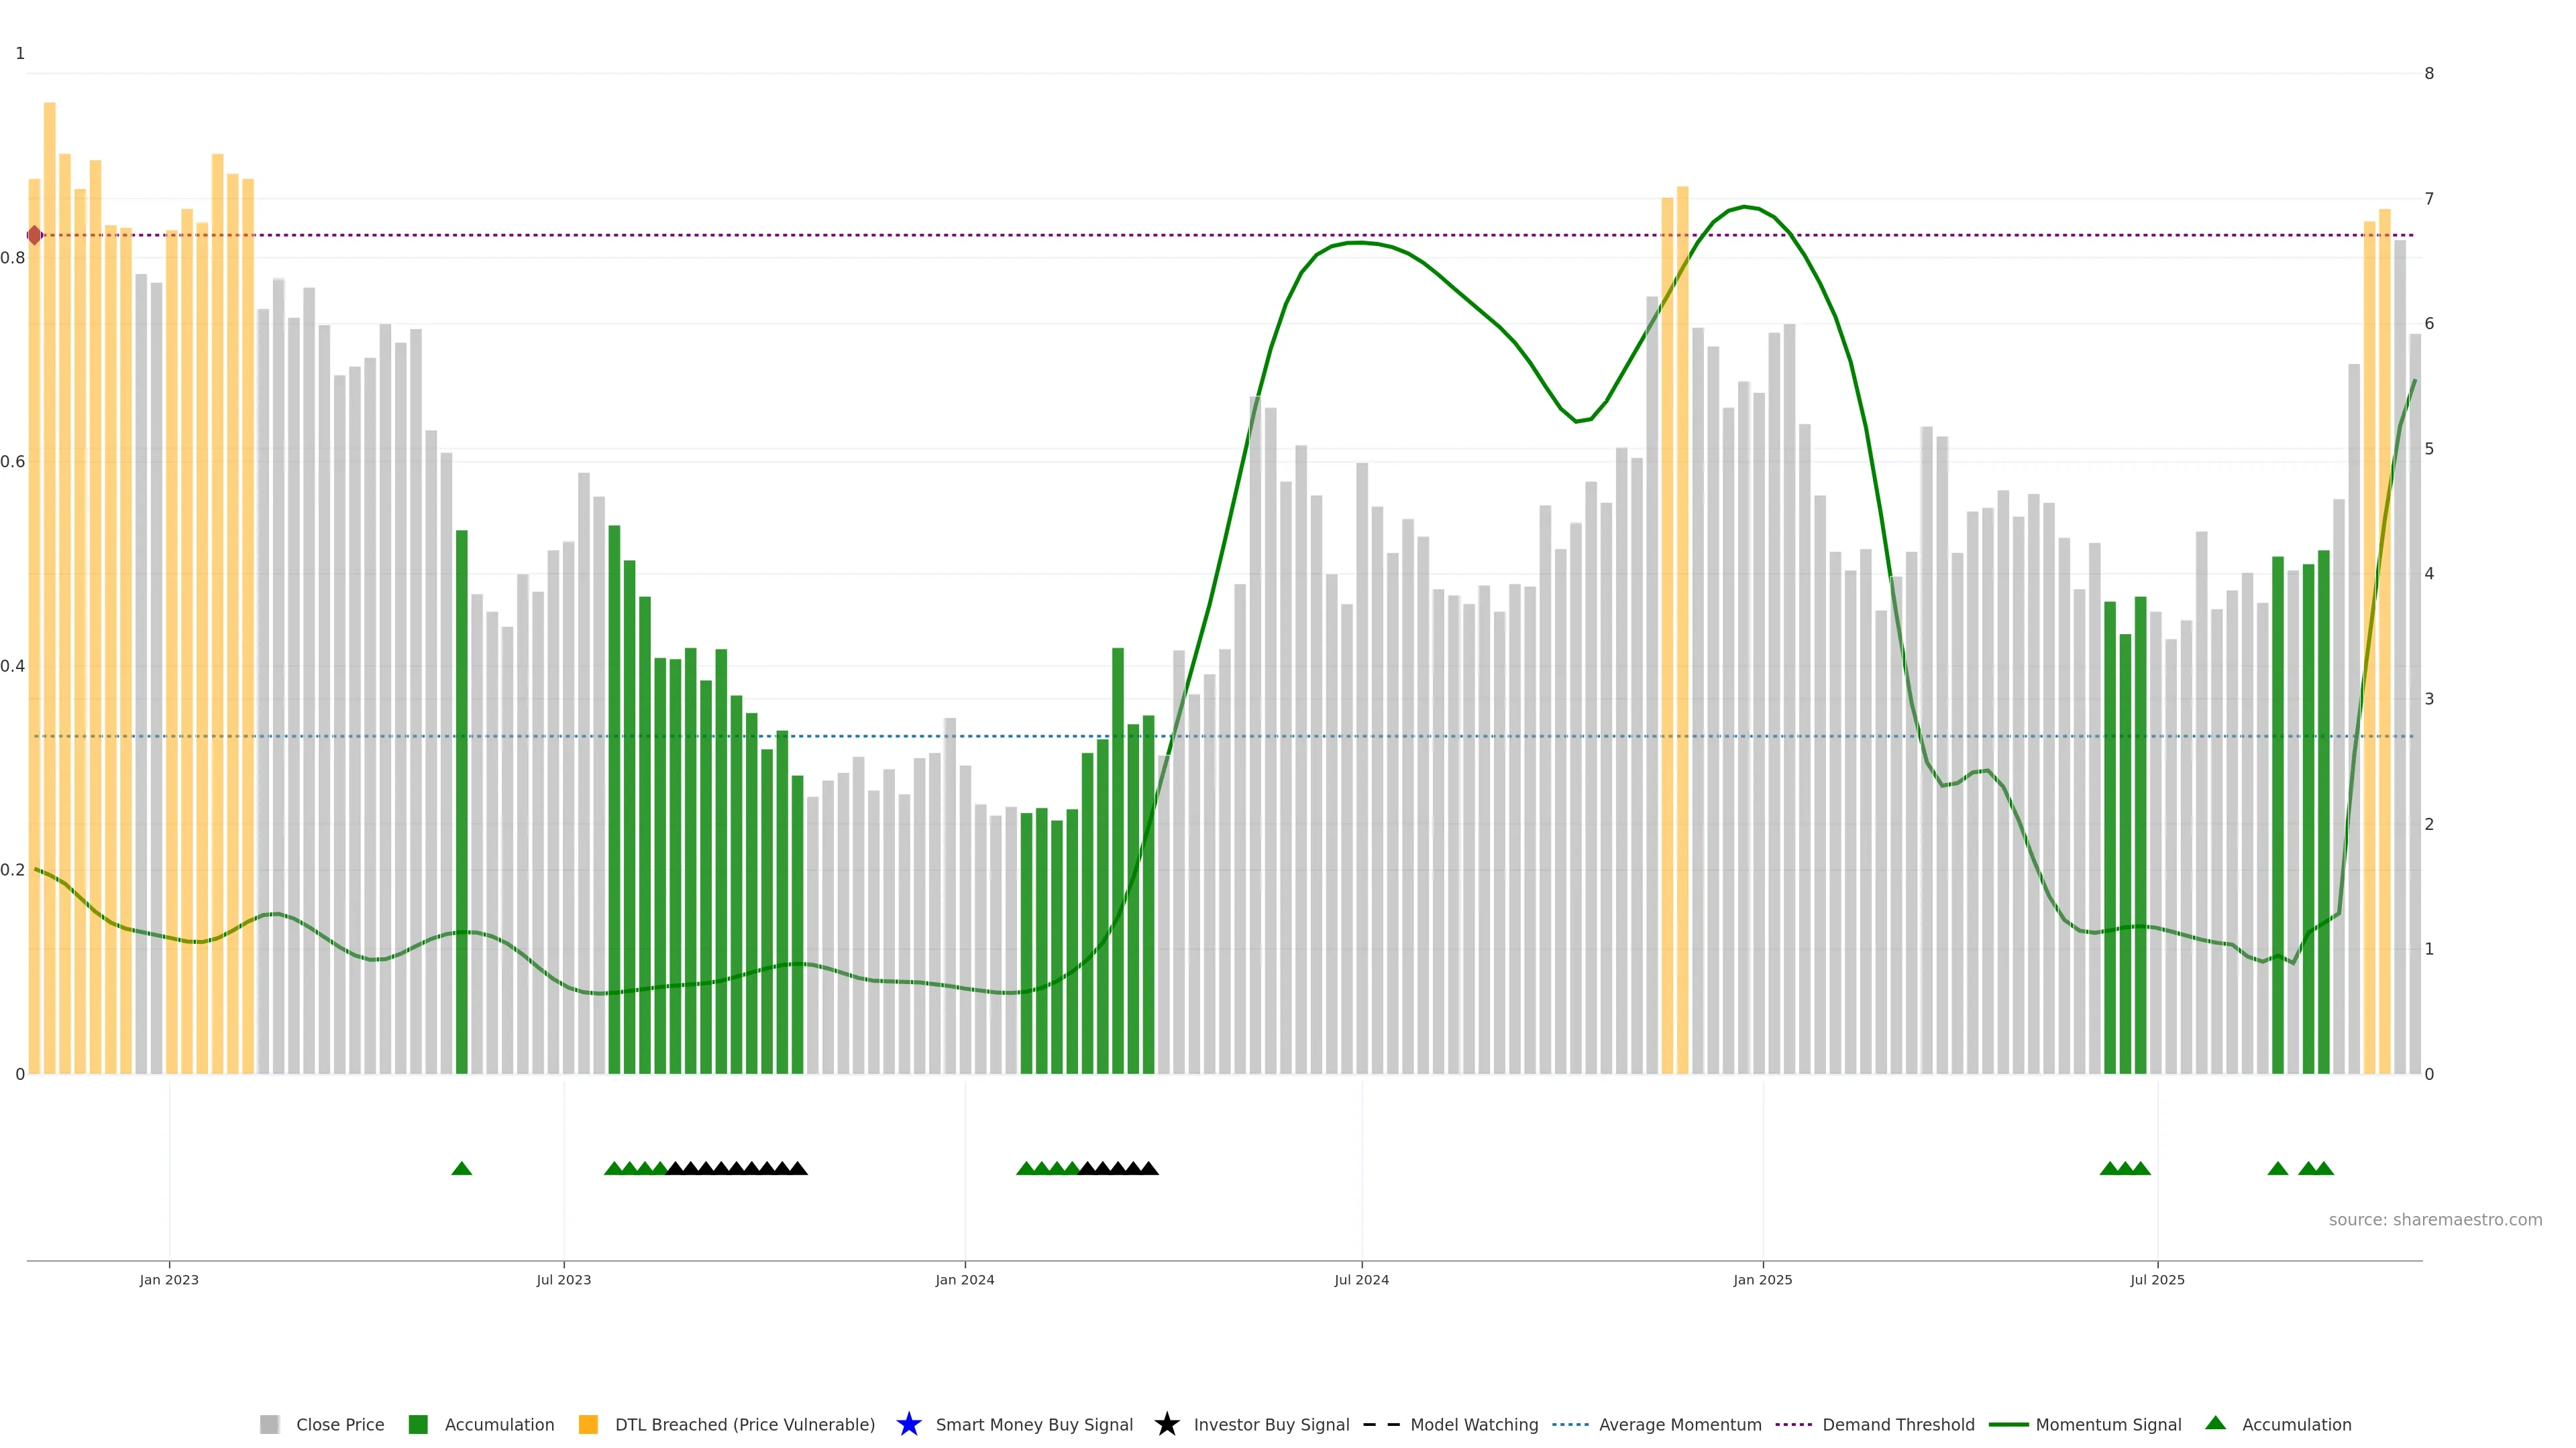
Task: Click the Jan 2024 x-axis label
Action: click(x=964, y=1280)
